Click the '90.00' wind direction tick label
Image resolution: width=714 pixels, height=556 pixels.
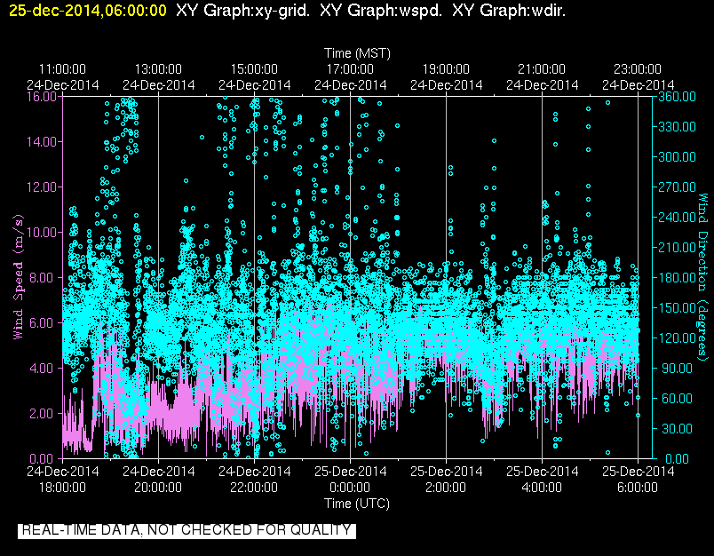click(x=677, y=368)
